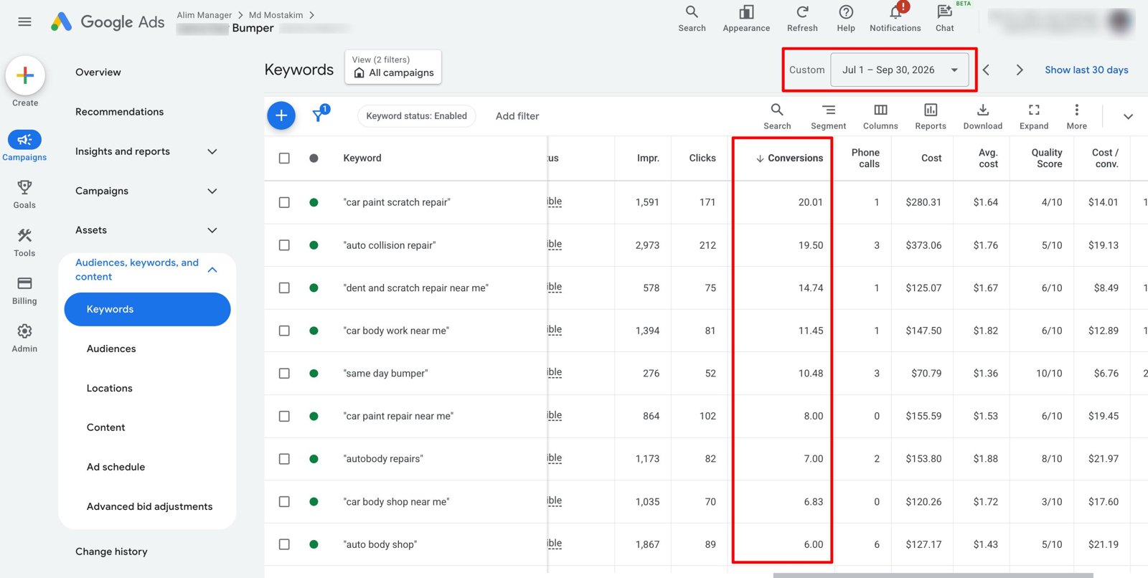Select the "car paint scratch repair" row checkbox
Viewport: 1148px width, 578px height.
pos(284,202)
